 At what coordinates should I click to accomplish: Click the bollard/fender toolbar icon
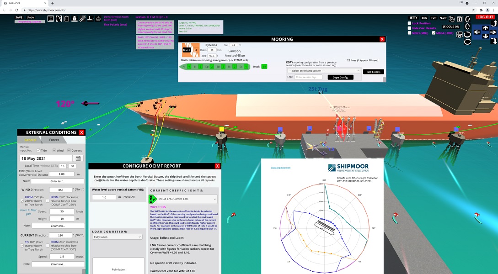[x=90, y=19]
